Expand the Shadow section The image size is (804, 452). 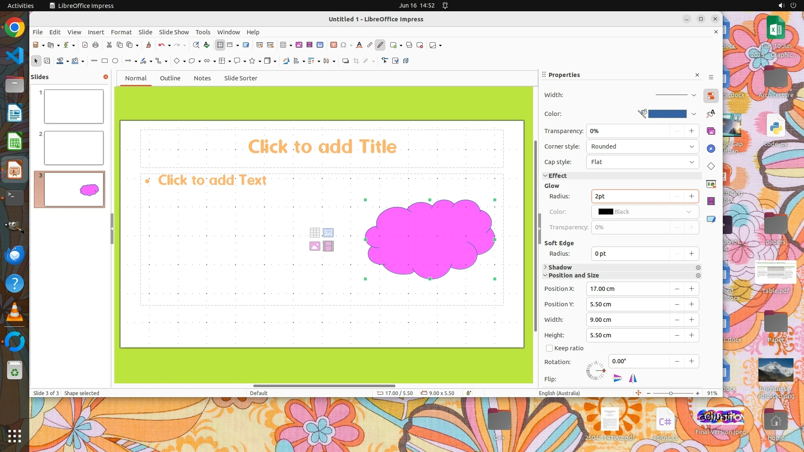point(559,267)
